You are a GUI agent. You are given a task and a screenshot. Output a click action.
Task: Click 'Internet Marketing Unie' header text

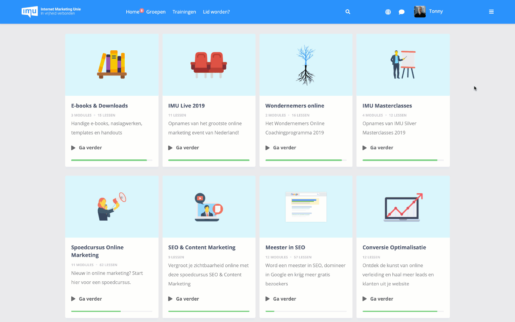[61, 9]
